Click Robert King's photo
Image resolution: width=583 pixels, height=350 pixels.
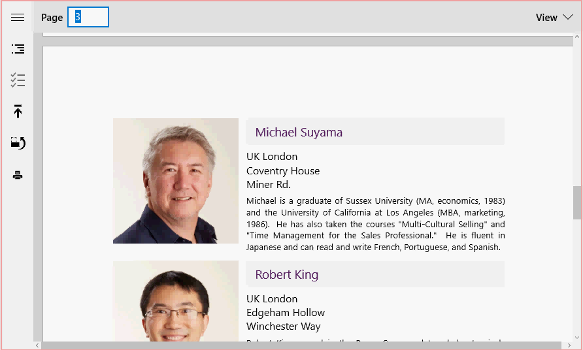tap(176, 301)
